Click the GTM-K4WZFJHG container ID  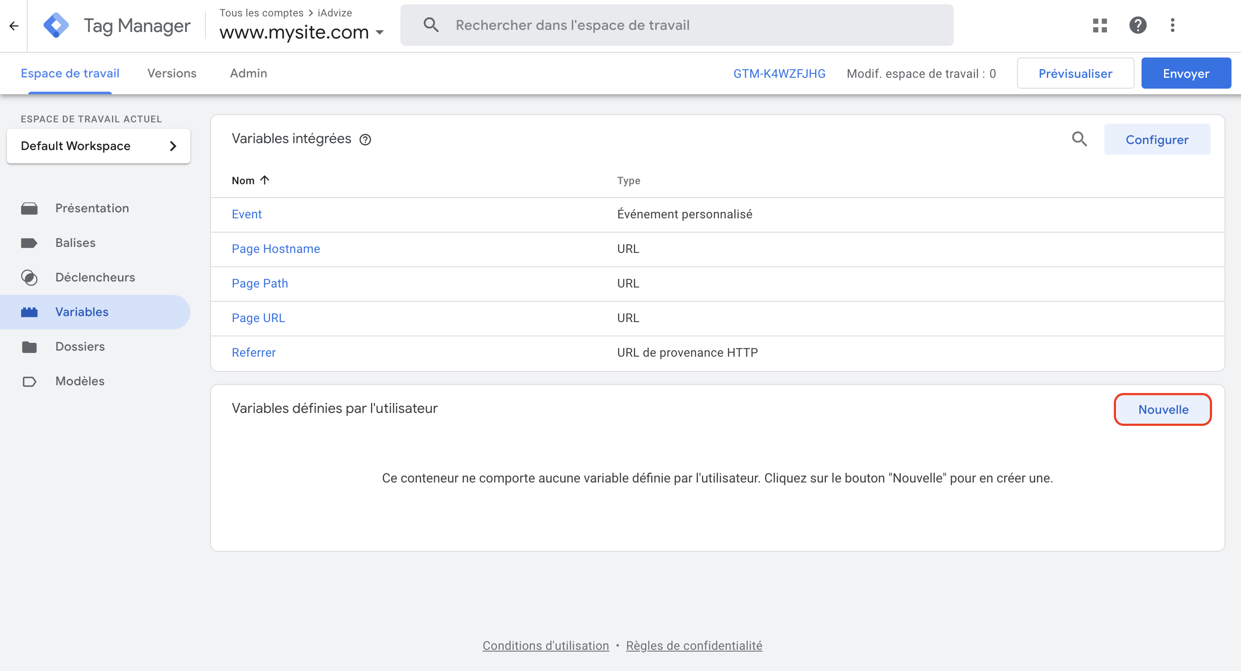pyautogui.click(x=779, y=73)
